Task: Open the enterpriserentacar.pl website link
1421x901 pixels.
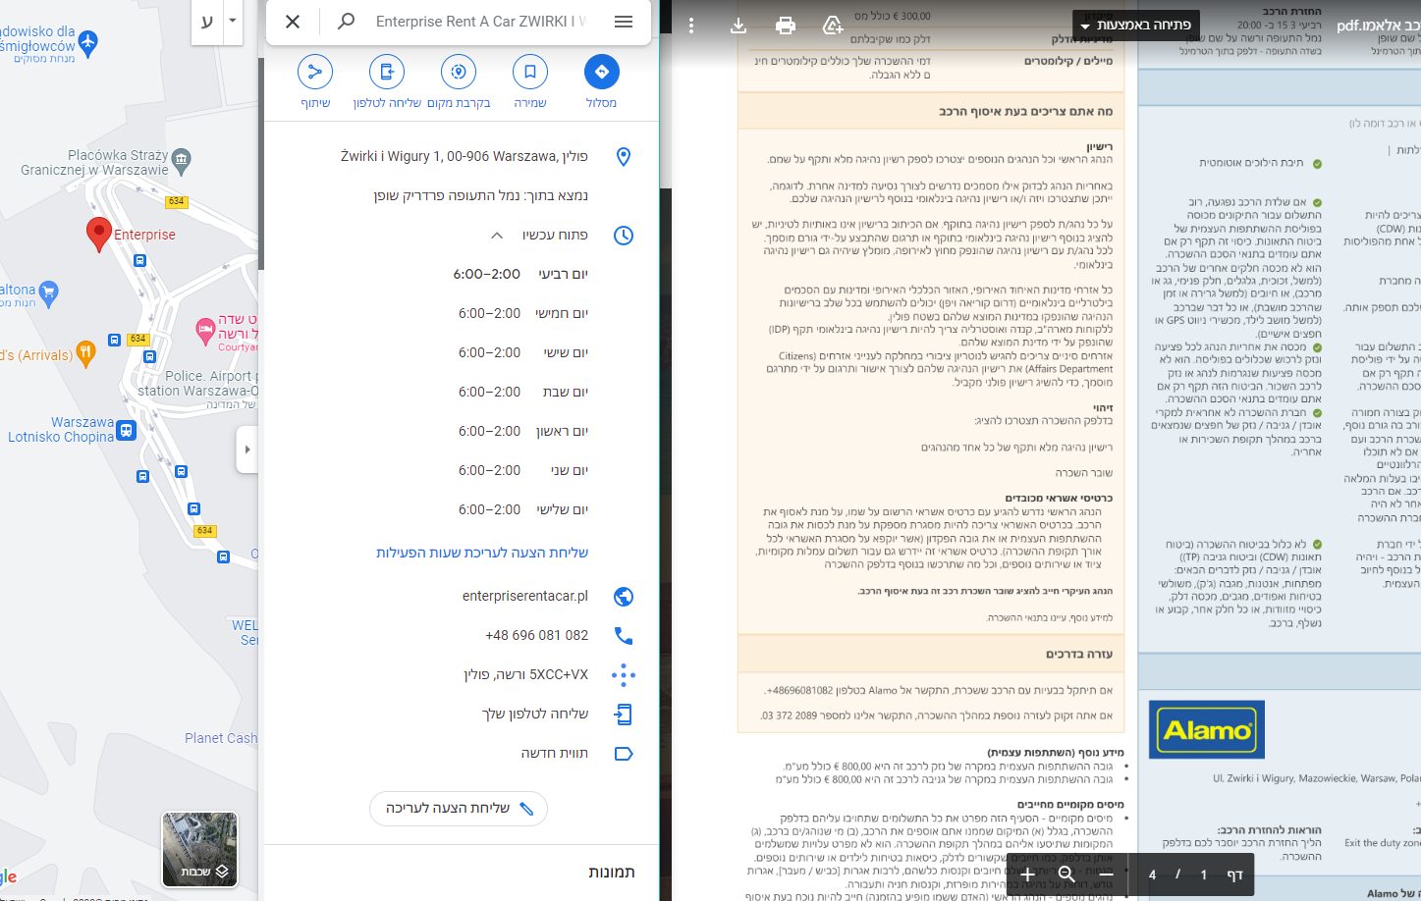Action: pyautogui.click(x=525, y=597)
